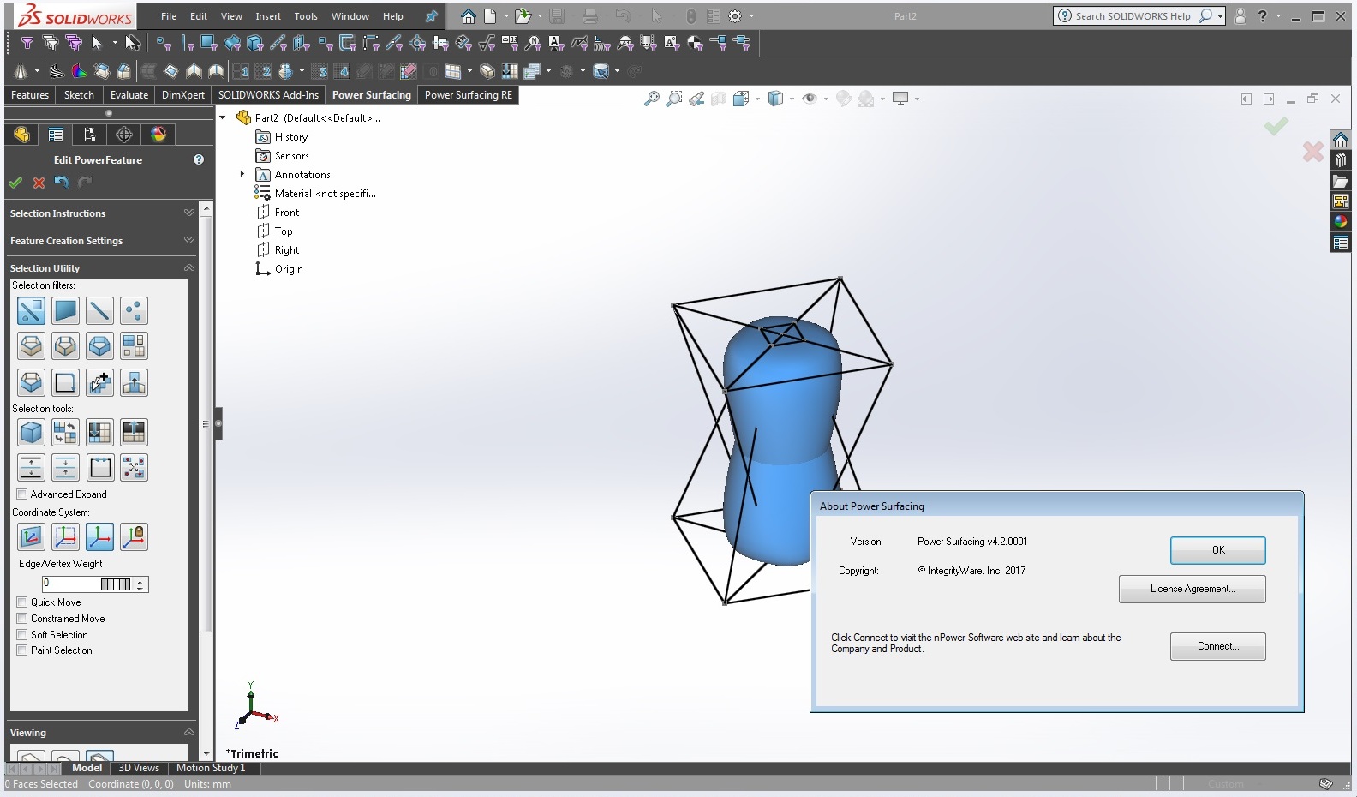This screenshot has width=1357, height=797.
Task: Cancel with red X in viewport corner
Action: tap(1312, 152)
